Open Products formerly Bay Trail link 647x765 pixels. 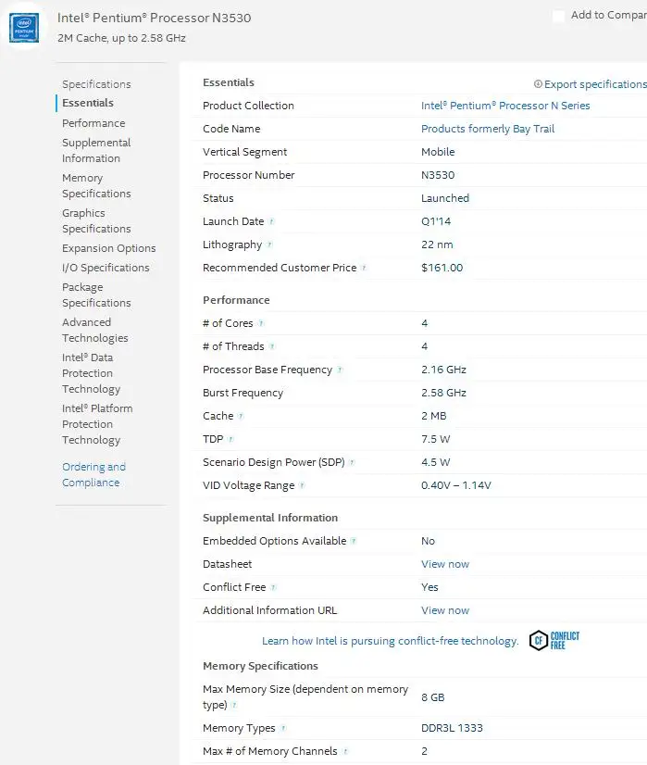(x=488, y=129)
